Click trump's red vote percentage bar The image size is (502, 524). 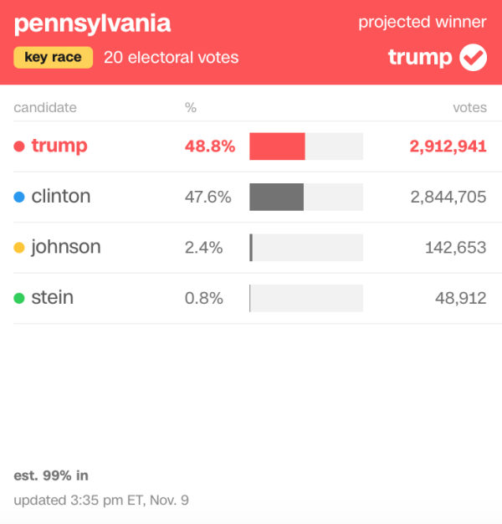point(278,146)
